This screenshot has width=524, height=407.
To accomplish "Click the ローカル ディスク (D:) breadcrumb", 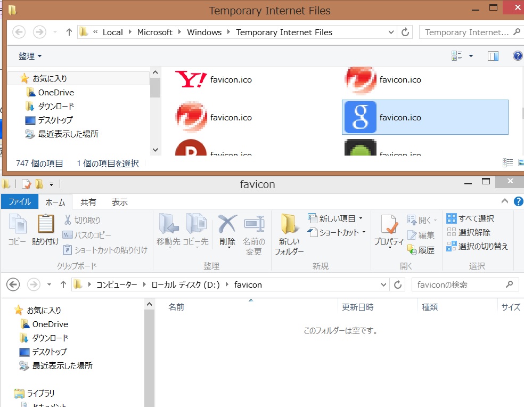I will (x=185, y=284).
